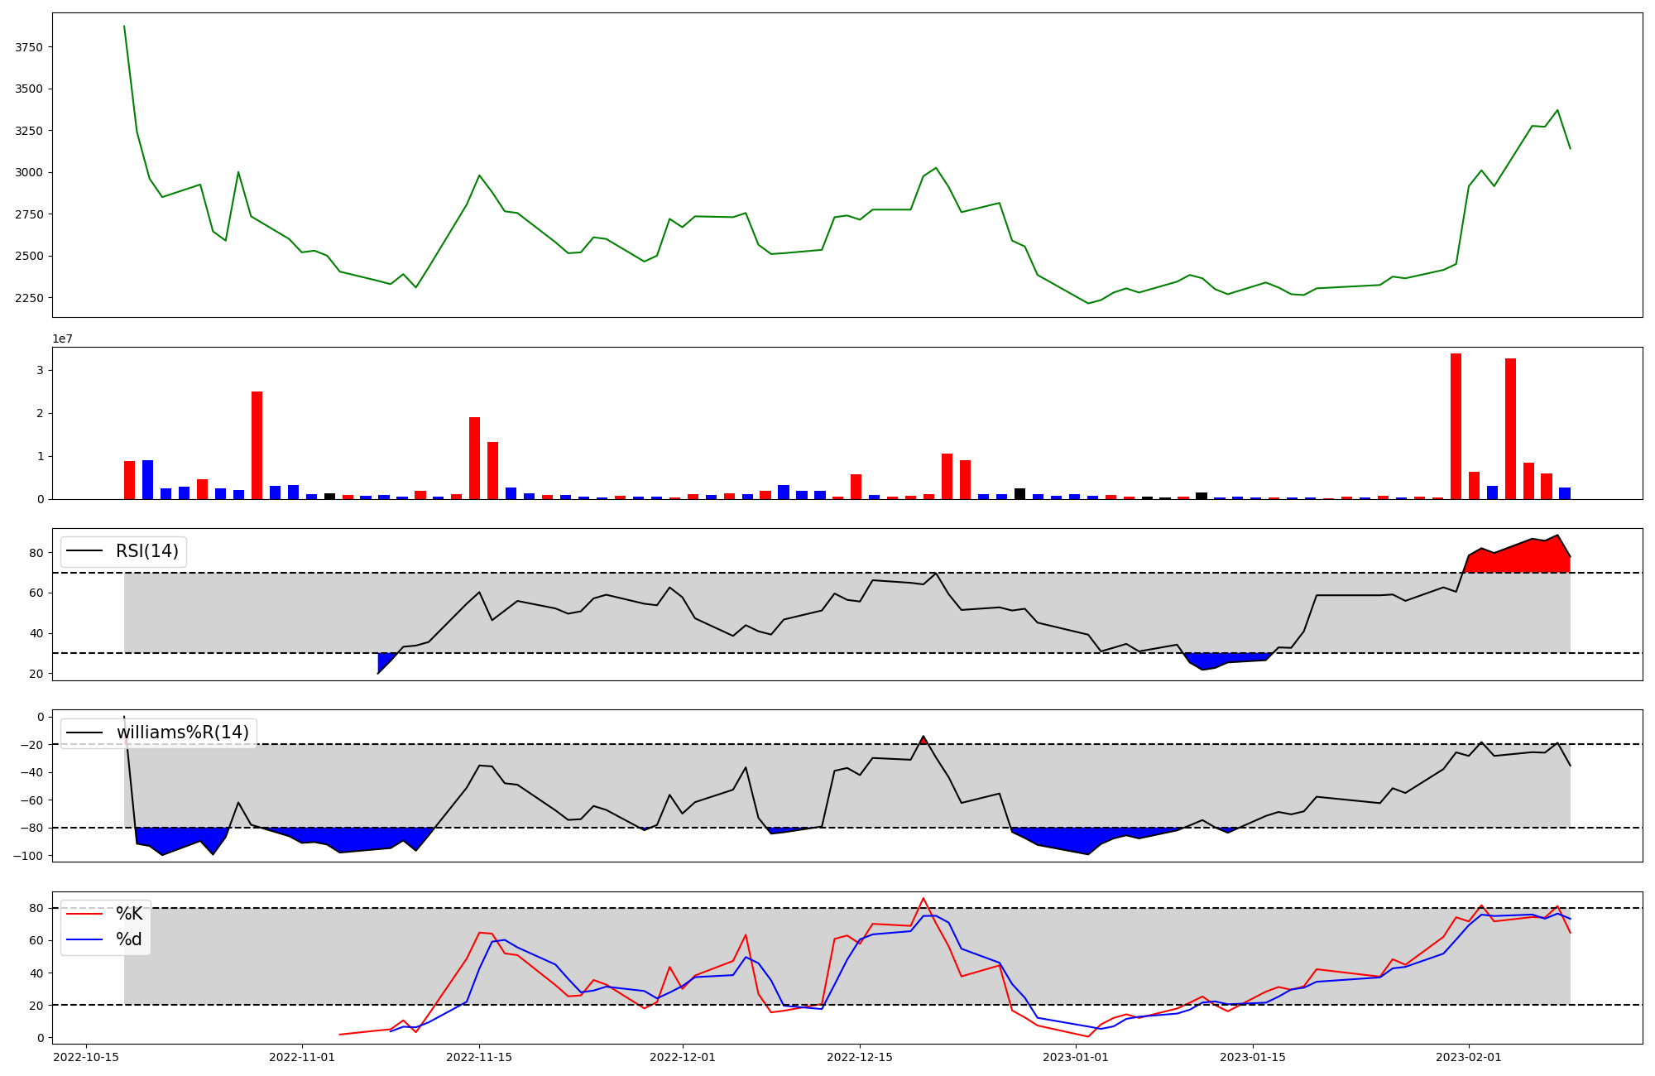Click the 2250 price axis label
This screenshot has width=1655, height=1076.
point(30,298)
